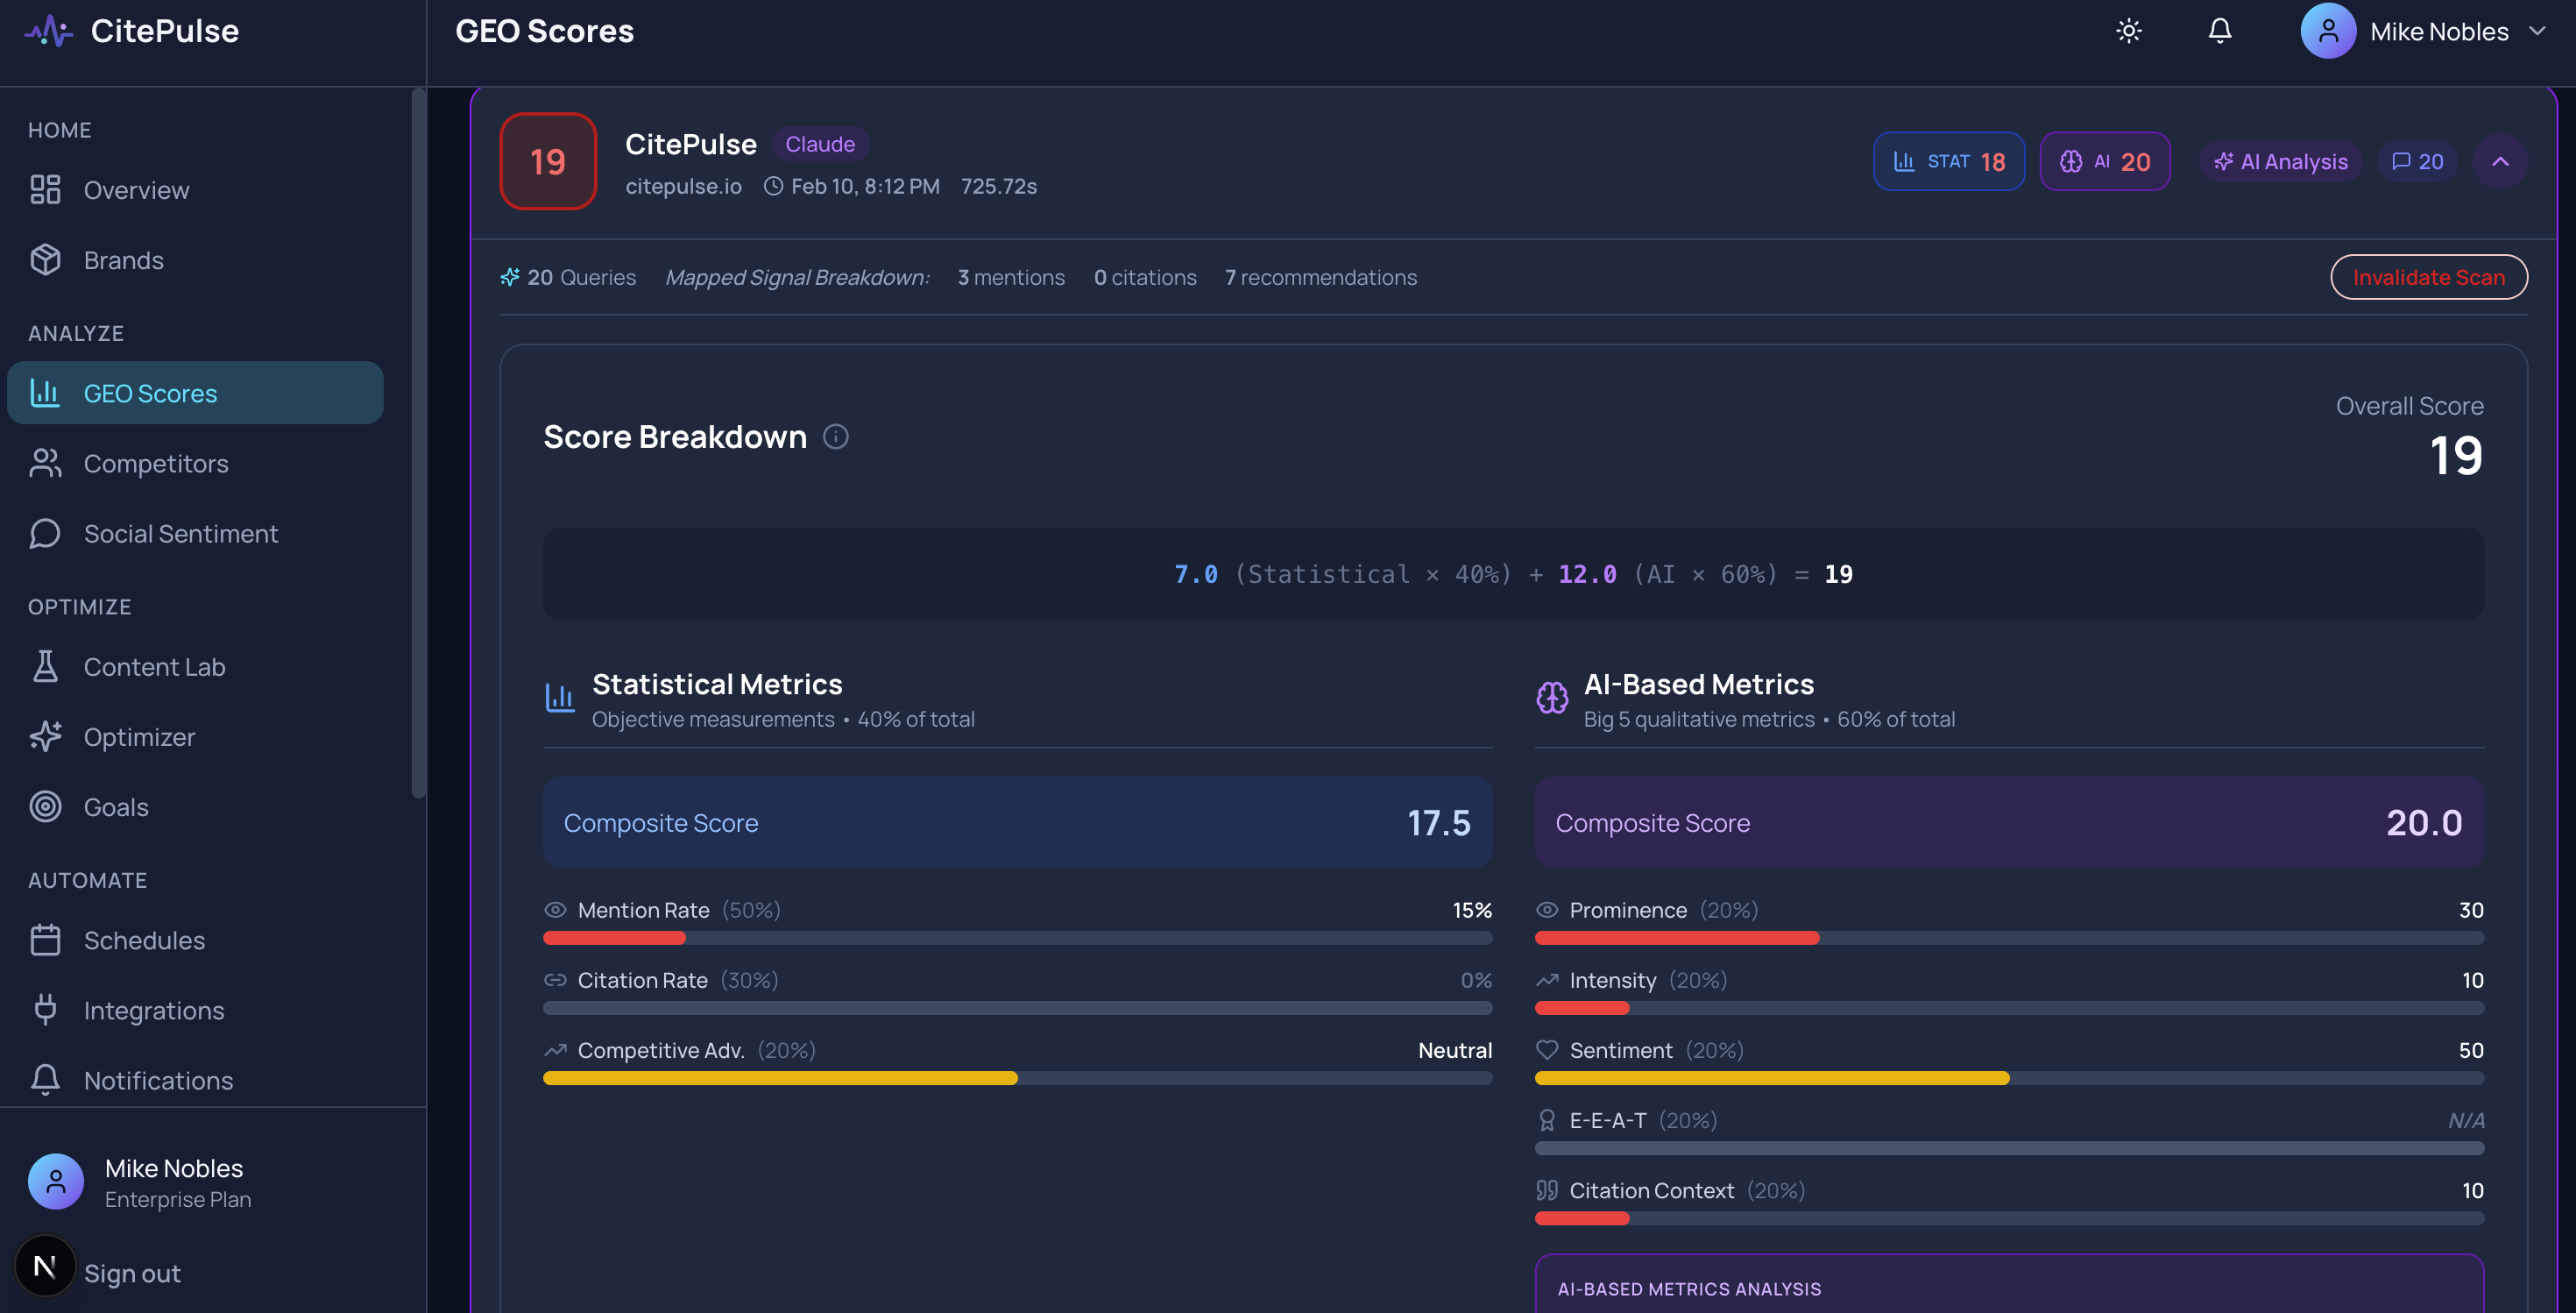Toggle the STAT 18 score filter
The height and width of the screenshot is (1313, 2576).
(x=1948, y=161)
